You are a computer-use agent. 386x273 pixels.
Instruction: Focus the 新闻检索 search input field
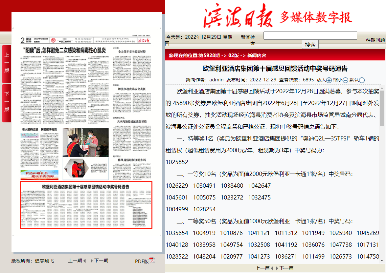(310, 36)
